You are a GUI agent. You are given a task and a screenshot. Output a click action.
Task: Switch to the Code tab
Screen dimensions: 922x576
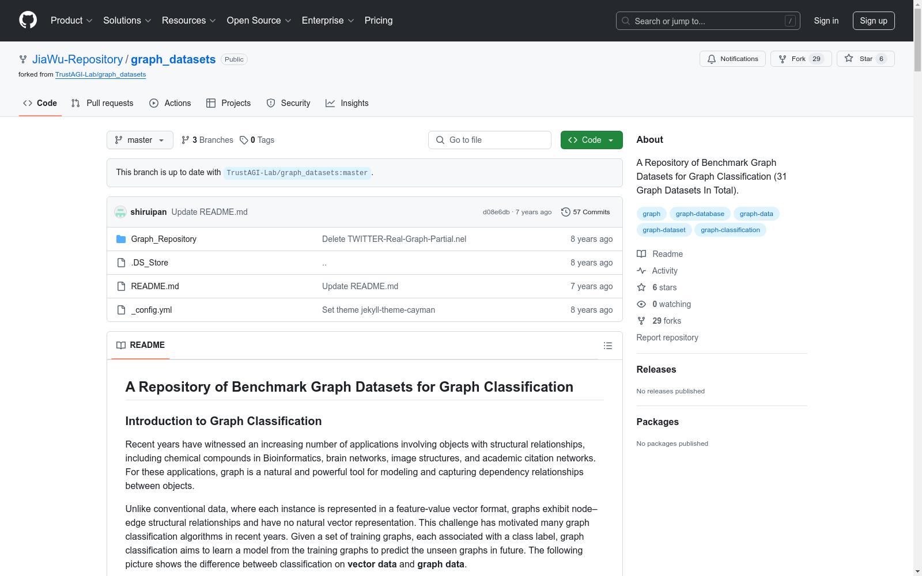(40, 103)
